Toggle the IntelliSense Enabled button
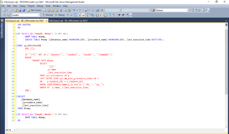 click(83, 15)
